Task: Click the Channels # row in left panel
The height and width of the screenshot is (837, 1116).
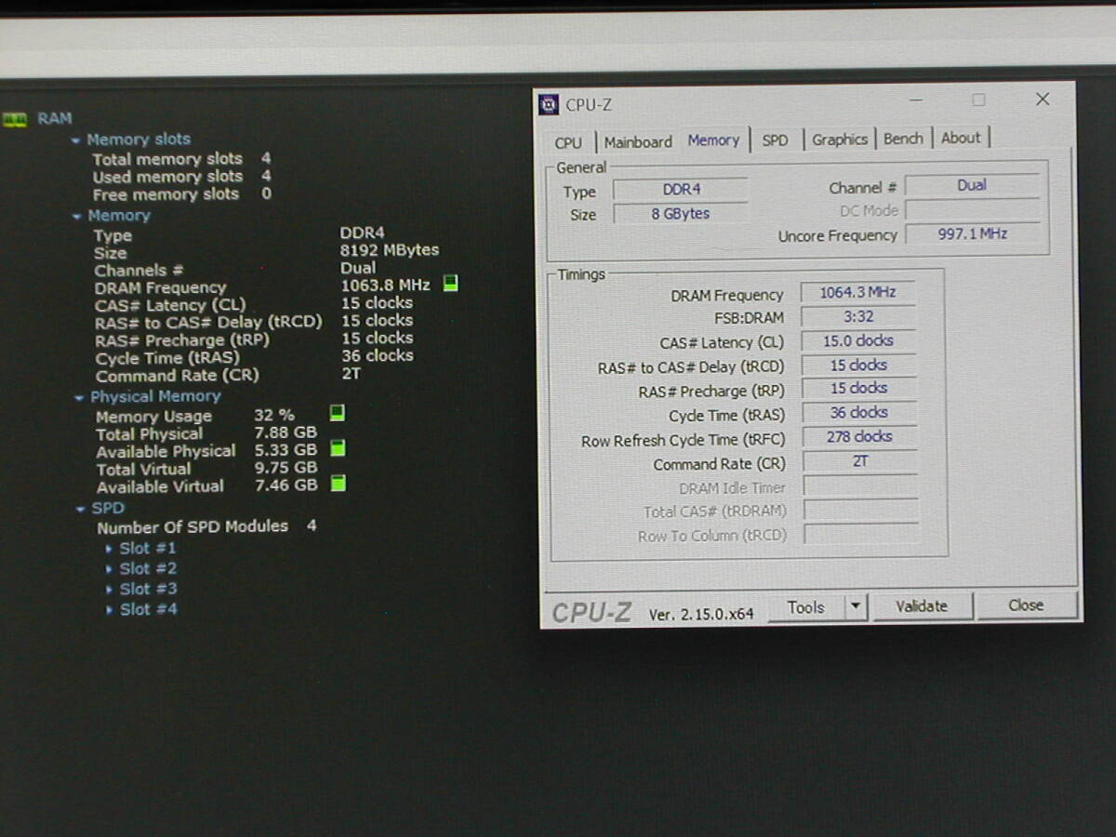Action: click(x=235, y=270)
